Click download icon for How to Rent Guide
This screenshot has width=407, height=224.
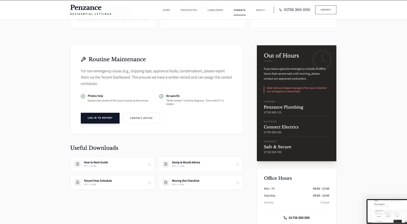(x=149, y=164)
